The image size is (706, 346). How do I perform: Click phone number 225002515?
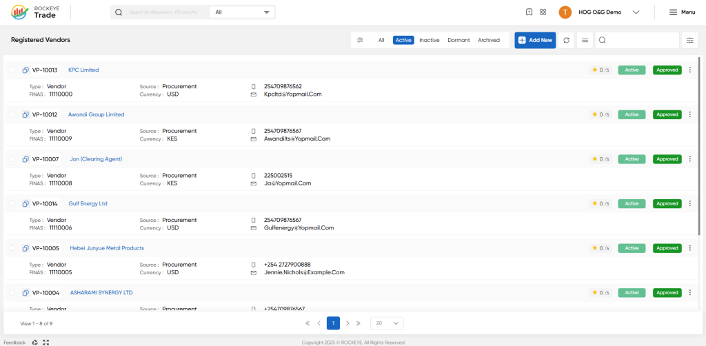279,176
